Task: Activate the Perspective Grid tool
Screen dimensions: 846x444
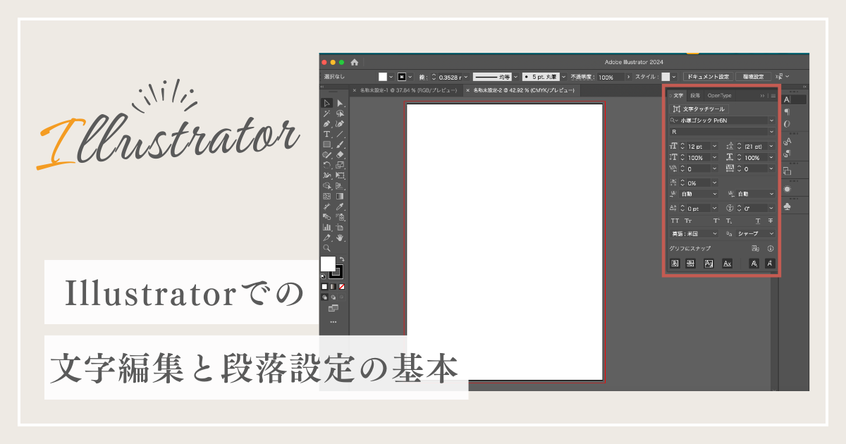Action: tap(340, 185)
